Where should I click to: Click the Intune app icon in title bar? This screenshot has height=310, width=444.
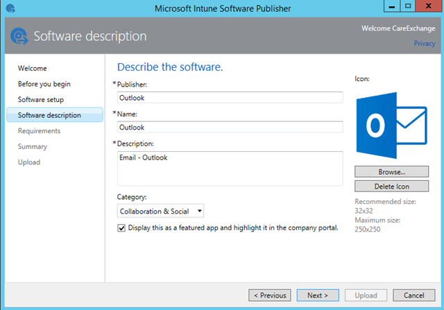pos(10,8)
